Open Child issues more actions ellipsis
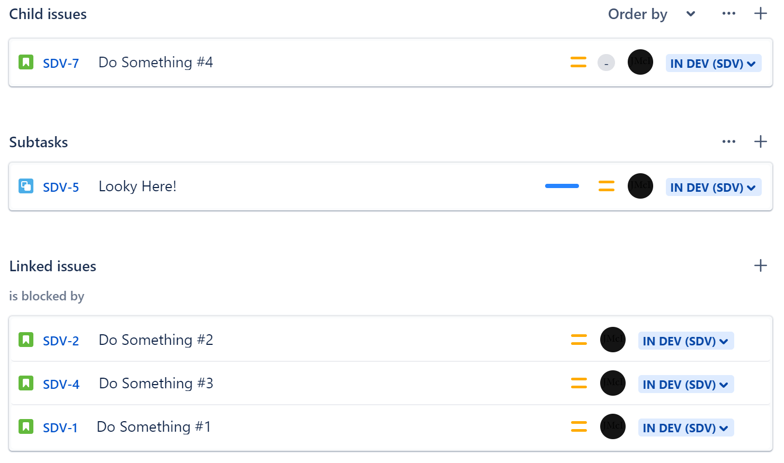Screen dimensions: 784x463 coord(729,14)
